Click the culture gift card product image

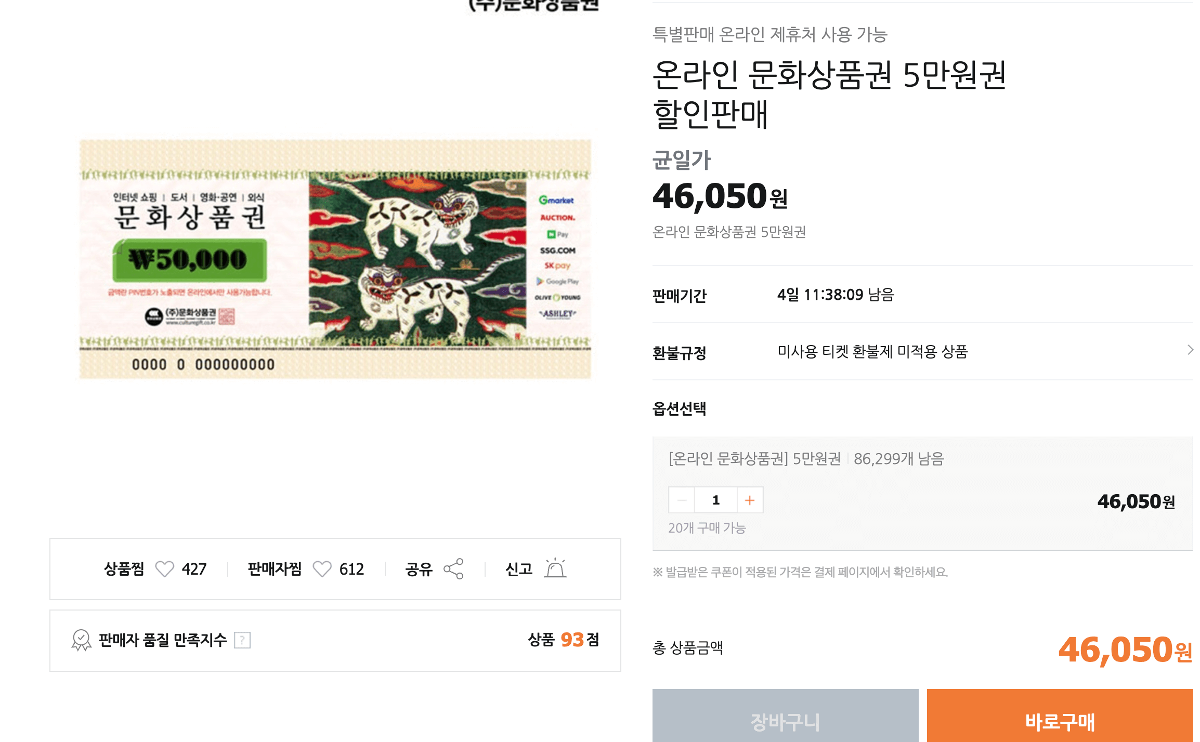coord(335,259)
